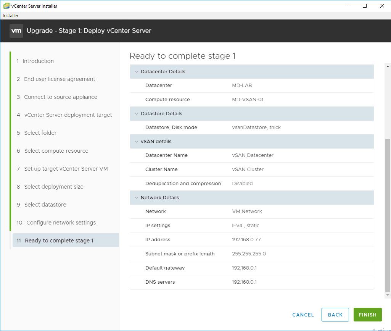The image size is (391, 331).
Task: Go to step 1 Introduction
Action: (35, 61)
